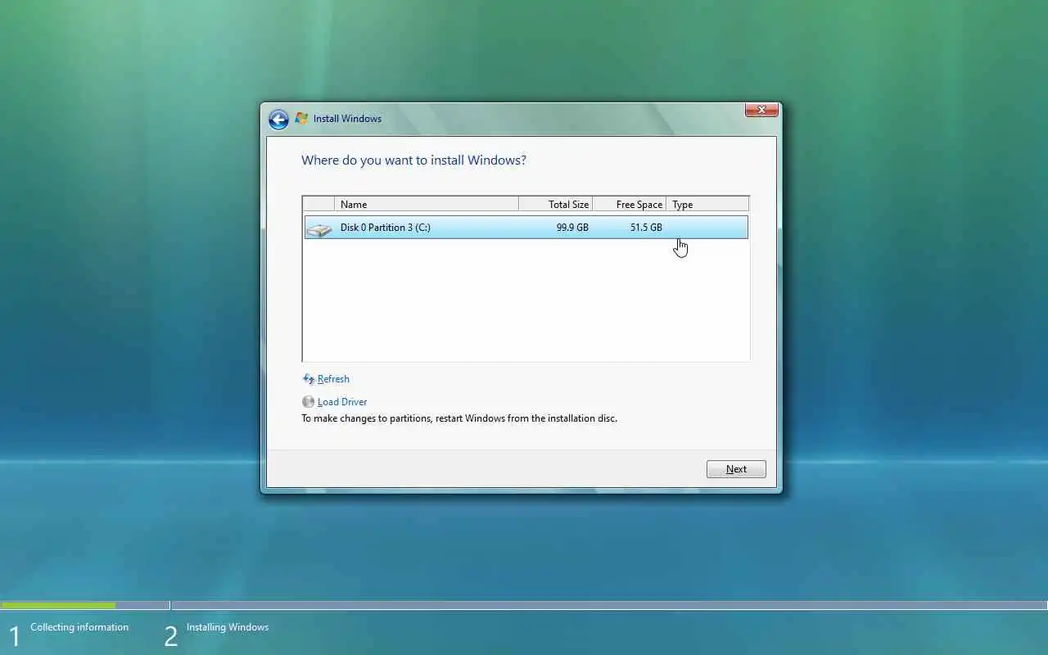Click the Refresh arrows icon
Viewport: 1048px width, 655px height.
[309, 379]
